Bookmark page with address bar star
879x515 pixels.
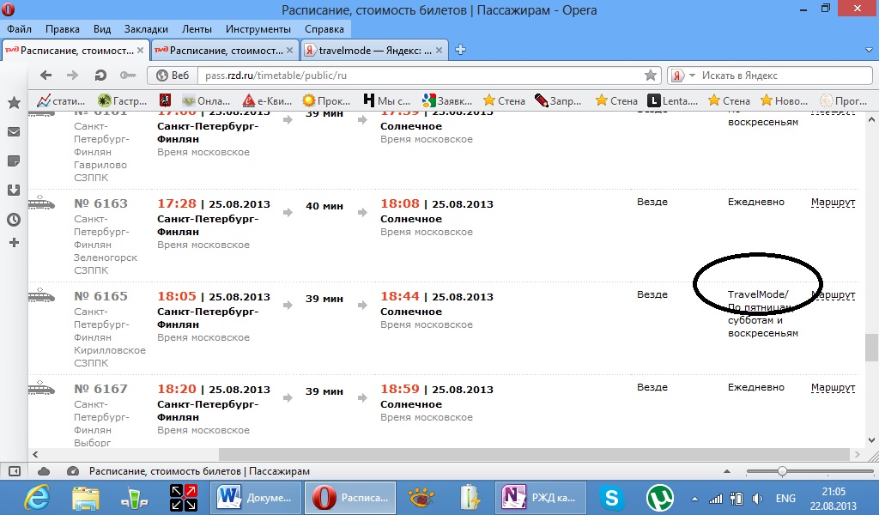click(x=651, y=76)
